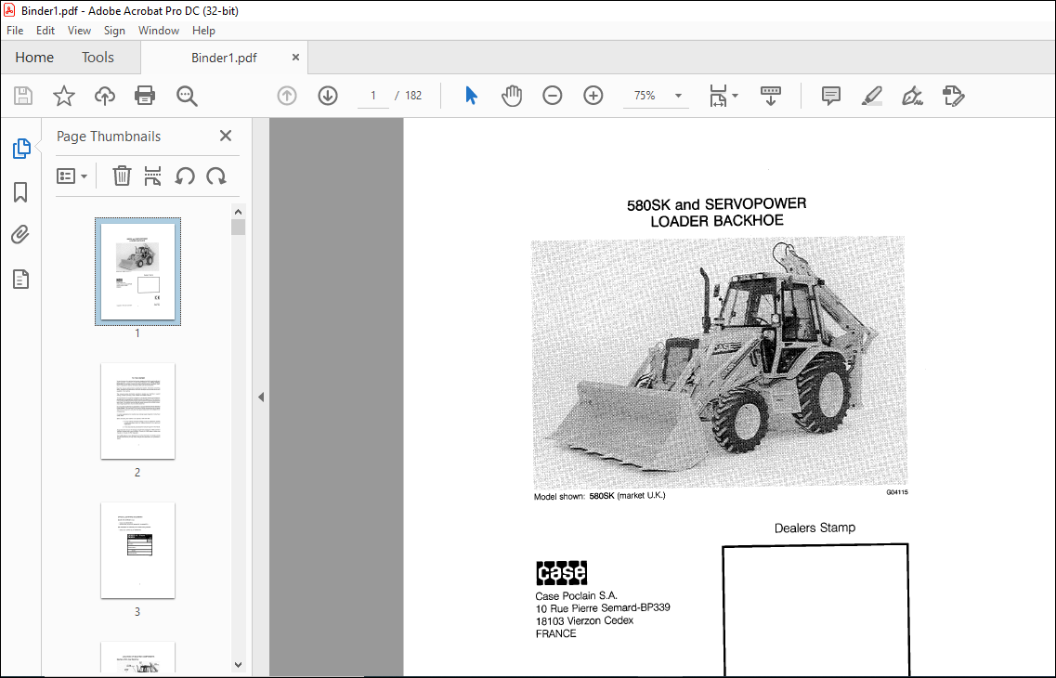Click the '580SK and SERVOPOWER' title text

click(x=717, y=204)
